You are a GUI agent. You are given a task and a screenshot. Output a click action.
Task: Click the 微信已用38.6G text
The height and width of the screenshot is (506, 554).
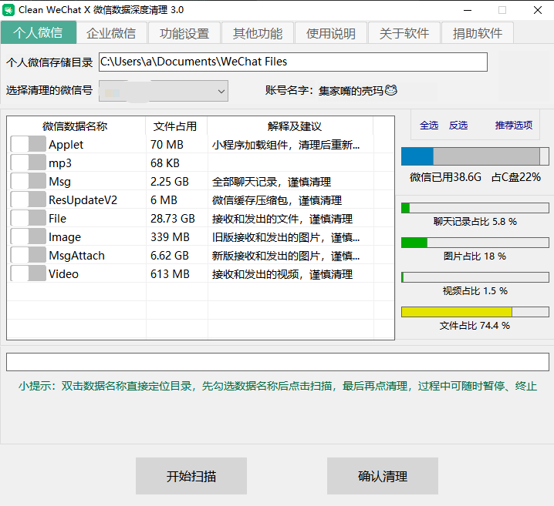point(445,177)
